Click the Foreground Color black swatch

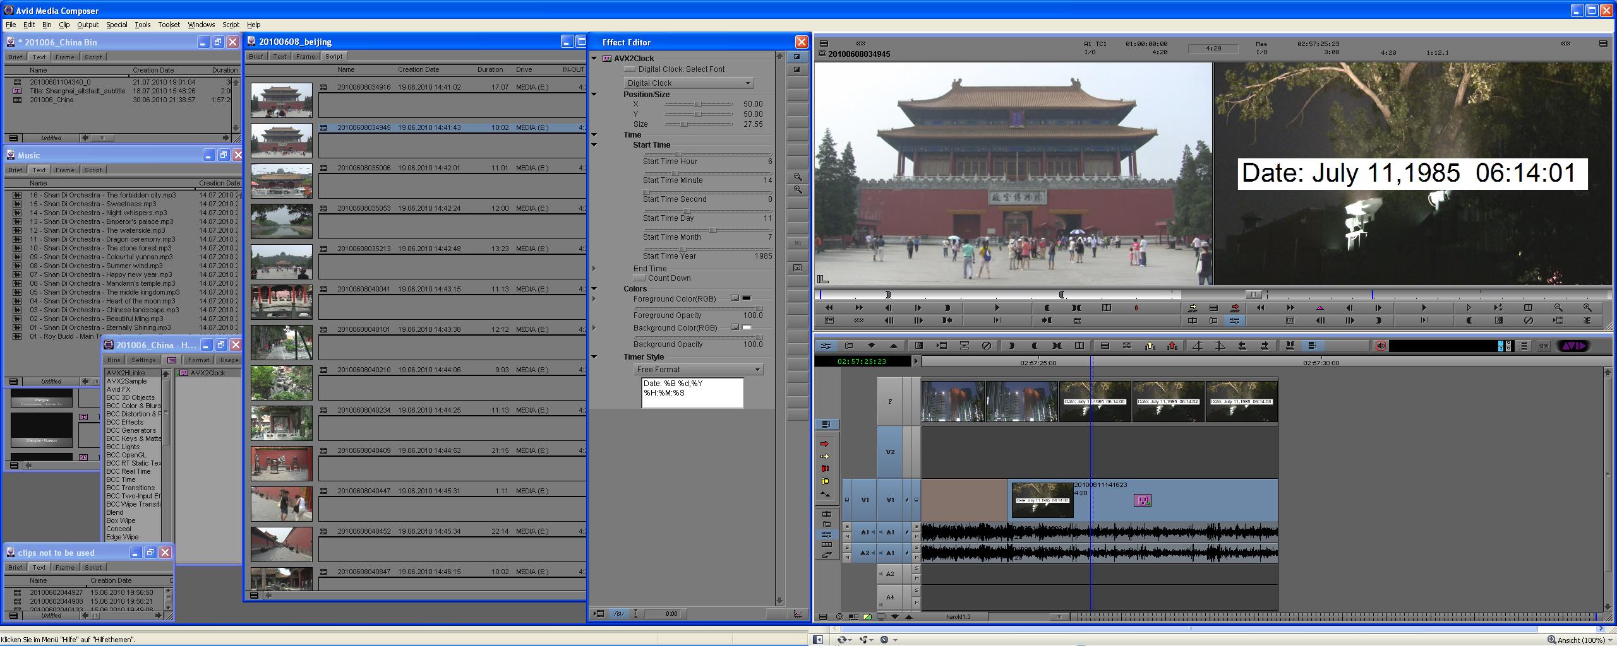(x=746, y=298)
